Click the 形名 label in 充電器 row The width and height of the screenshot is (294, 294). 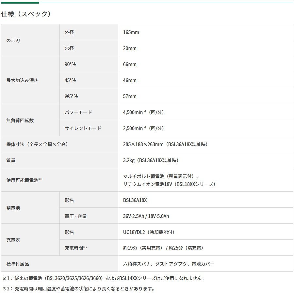coord(69,232)
